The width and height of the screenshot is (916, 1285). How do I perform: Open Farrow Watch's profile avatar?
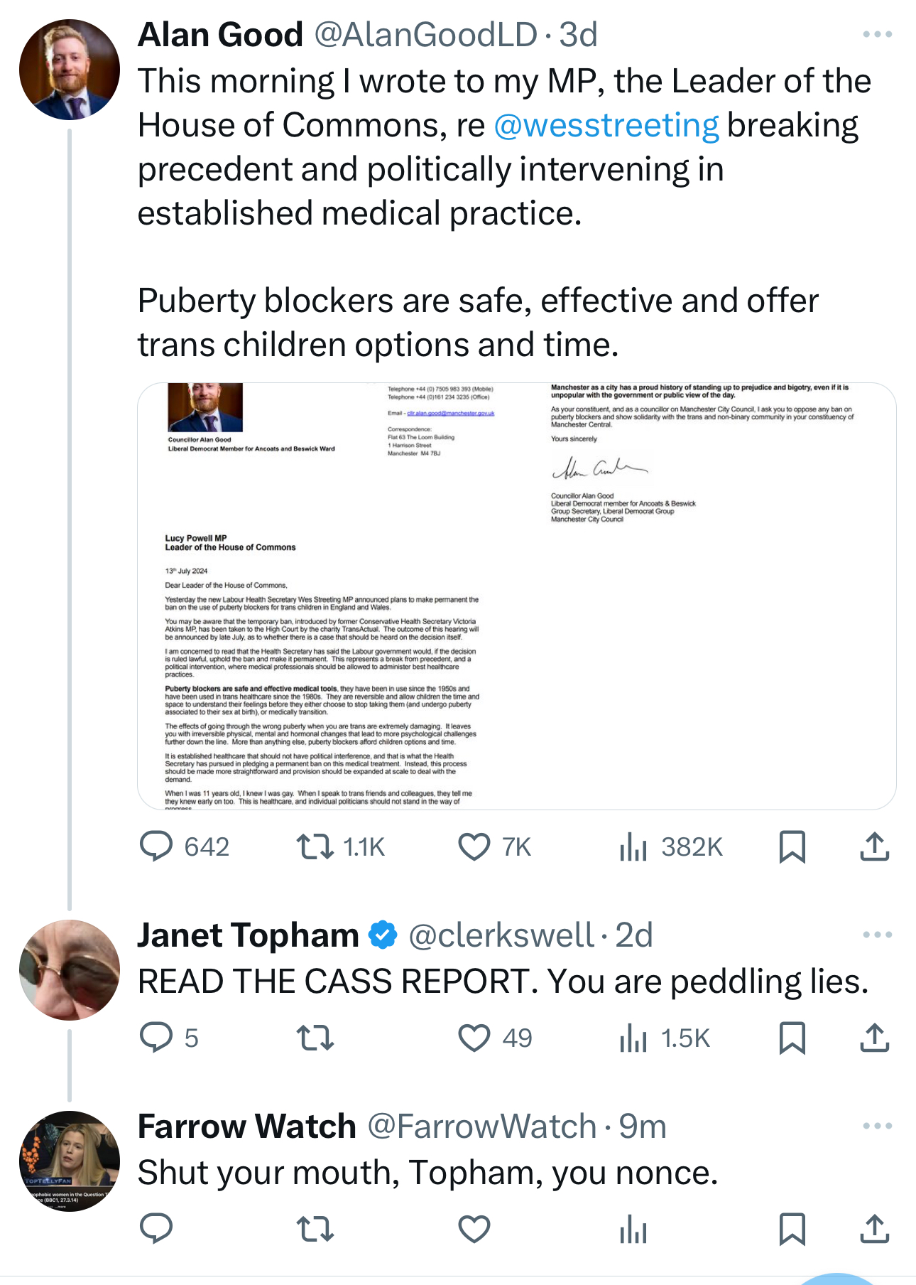coord(70,1161)
